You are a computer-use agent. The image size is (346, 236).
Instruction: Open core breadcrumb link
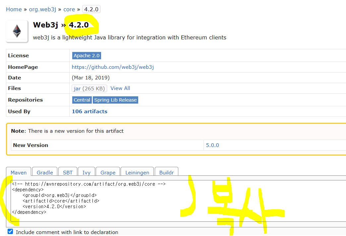(69, 9)
